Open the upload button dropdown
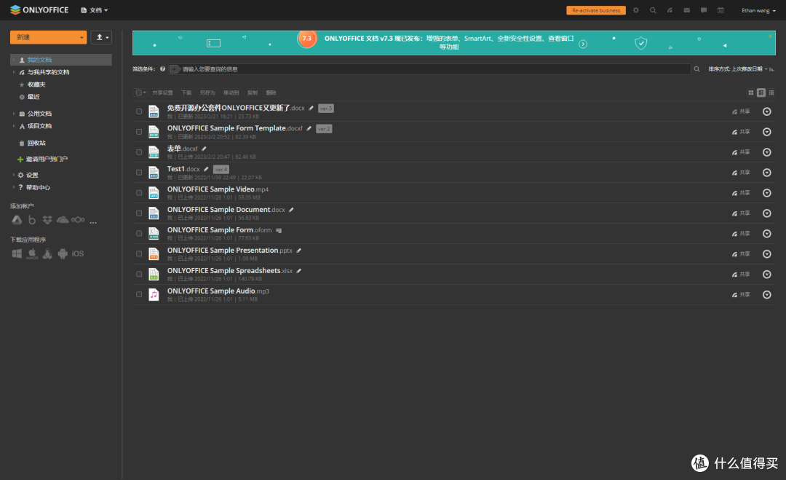The image size is (786, 480). (x=101, y=37)
